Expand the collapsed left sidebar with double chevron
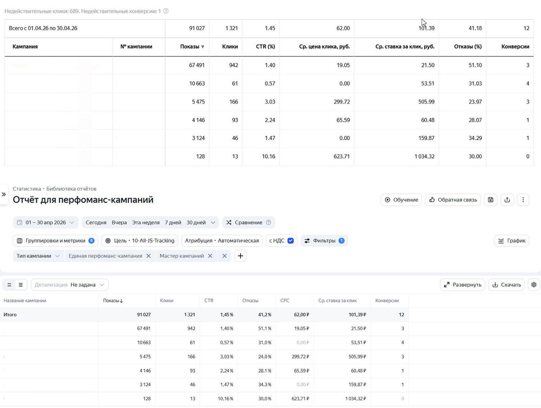541x408 pixels. coord(4,194)
